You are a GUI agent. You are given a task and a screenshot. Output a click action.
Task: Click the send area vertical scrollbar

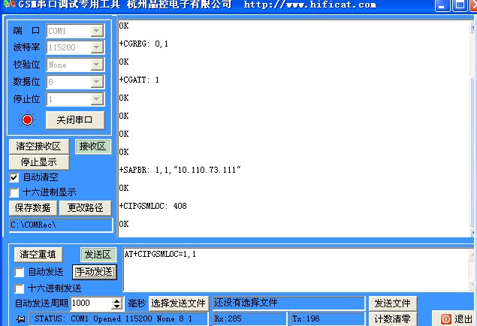(x=472, y=270)
